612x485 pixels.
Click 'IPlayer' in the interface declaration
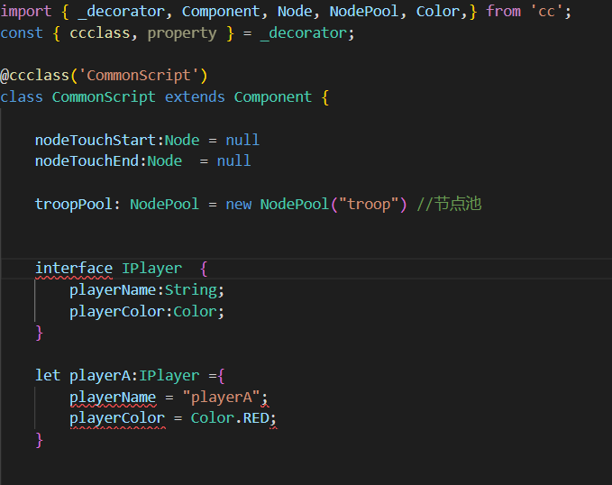(x=151, y=269)
